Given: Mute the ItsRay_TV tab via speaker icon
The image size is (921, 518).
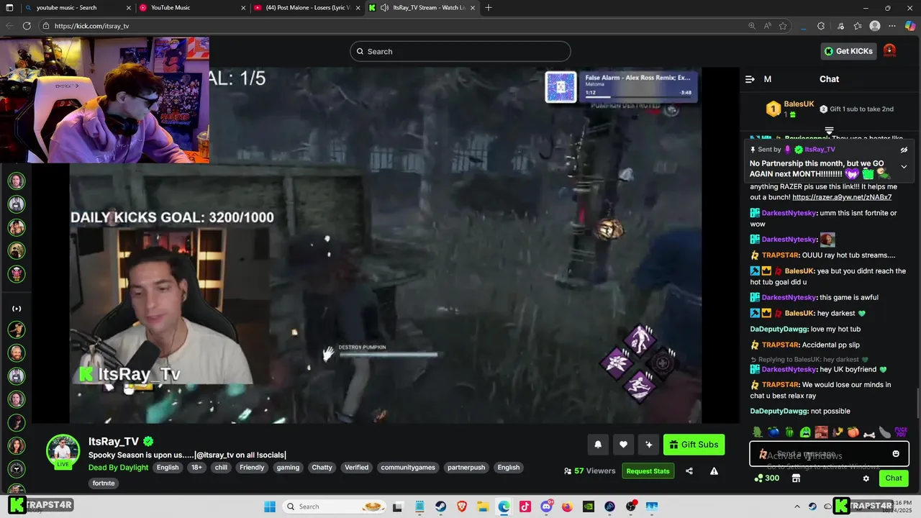Looking at the screenshot, I should (x=385, y=8).
